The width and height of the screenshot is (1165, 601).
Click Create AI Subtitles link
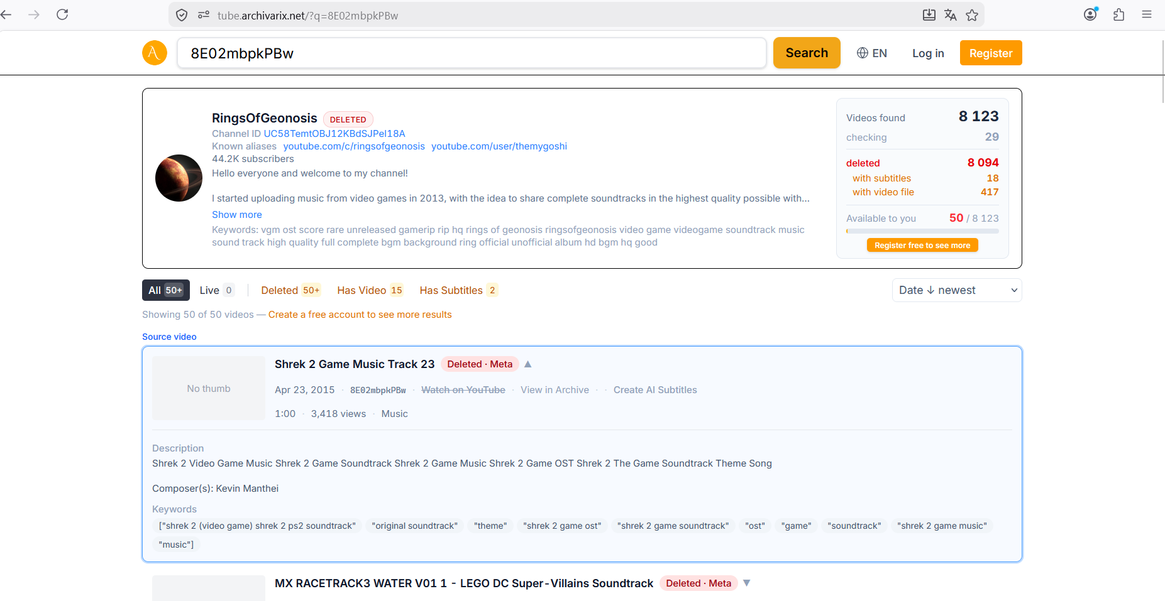tap(655, 389)
